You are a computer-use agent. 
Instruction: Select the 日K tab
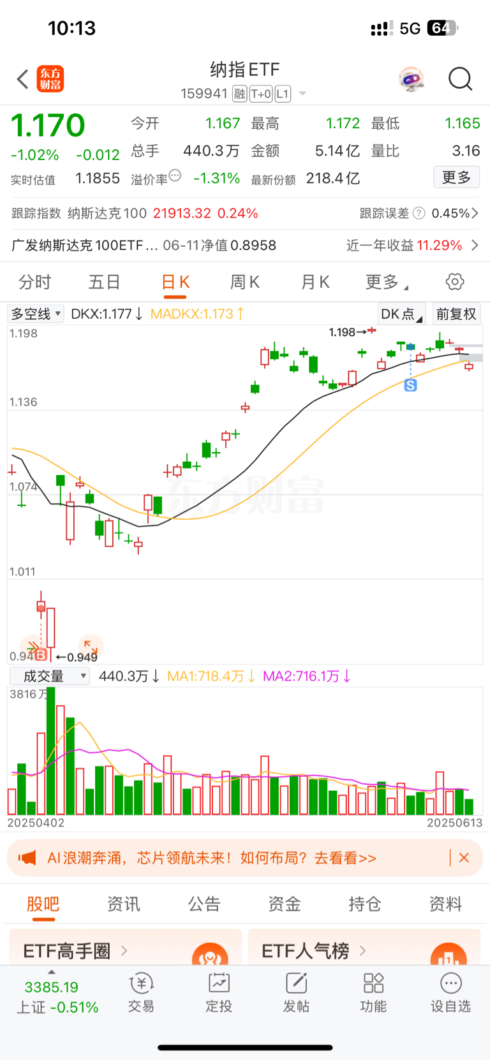(x=175, y=282)
